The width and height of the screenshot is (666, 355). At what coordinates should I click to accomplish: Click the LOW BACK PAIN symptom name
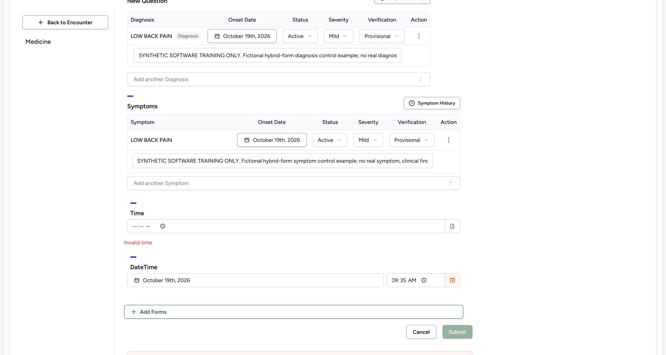(151, 140)
